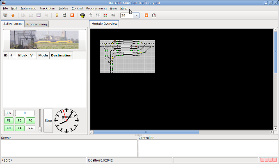Click the vertical loco speed slider
This screenshot has width=279, height=164.
point(40,121)
